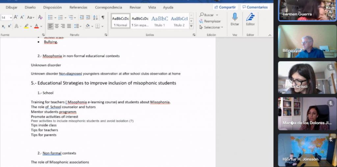Viewport: 337px width, 167px height.
Task: Align text right
Action: click(x=63, y=26)
